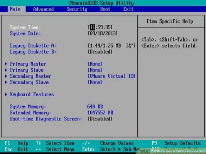
Task: Click the Primary Slave arrow icon
Action: [6, 70]
